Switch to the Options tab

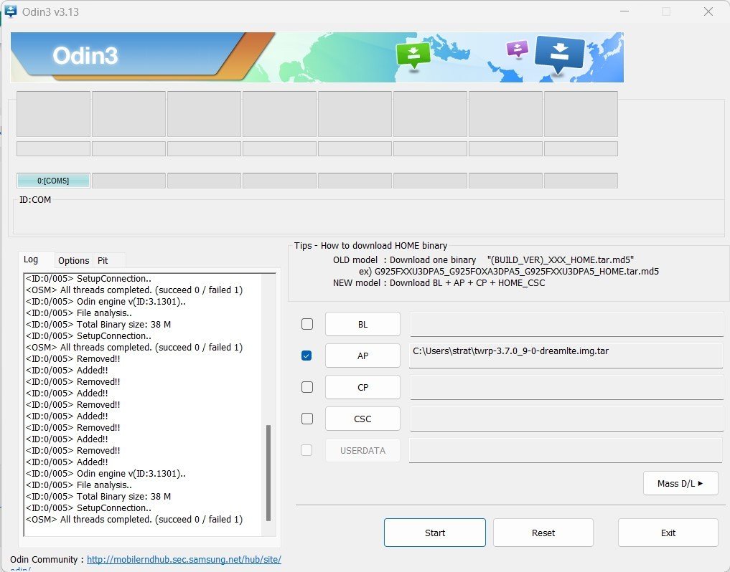point(74,261)
